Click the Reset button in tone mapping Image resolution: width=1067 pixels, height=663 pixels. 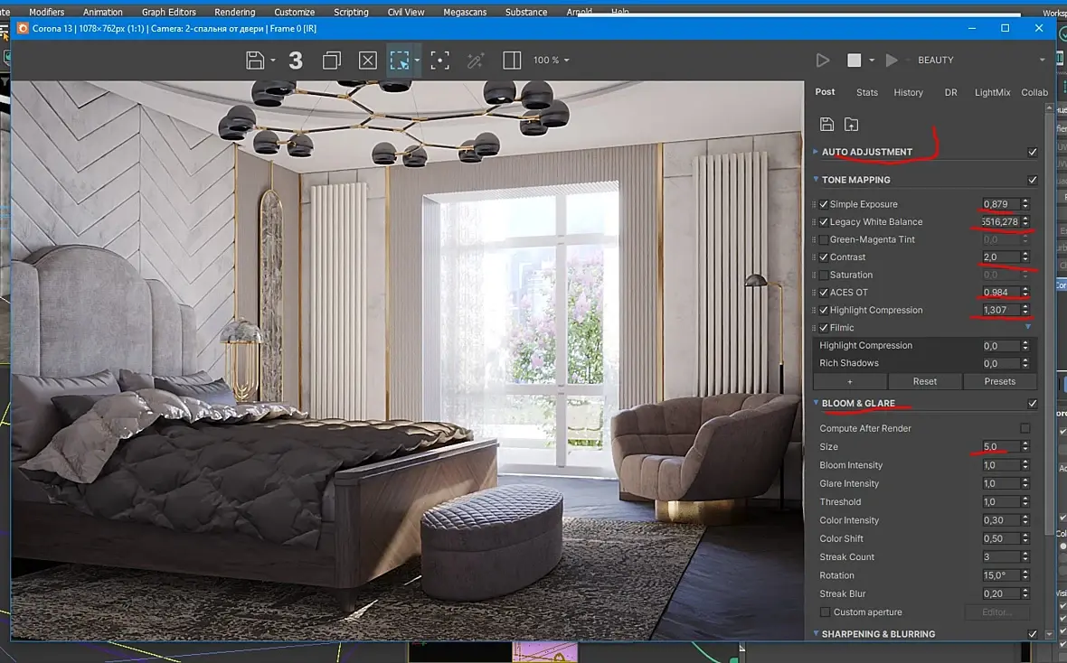tap(924, 381)
